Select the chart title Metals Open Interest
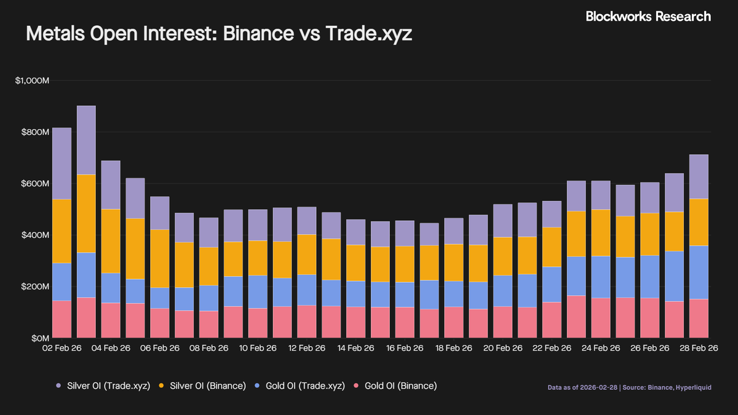Screen dimensions: 738x415 218,35
